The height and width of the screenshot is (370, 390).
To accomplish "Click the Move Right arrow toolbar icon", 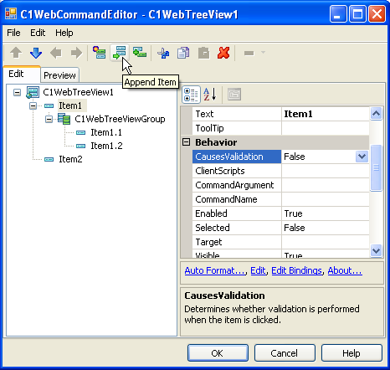I will pos(76,53).
